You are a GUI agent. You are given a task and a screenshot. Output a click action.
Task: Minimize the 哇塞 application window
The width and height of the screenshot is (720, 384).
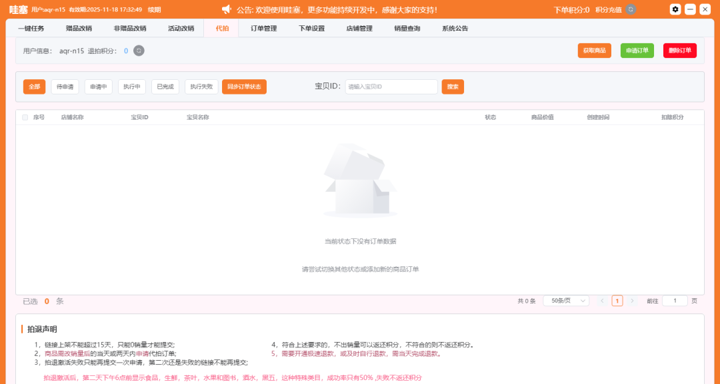coord(691,9)
